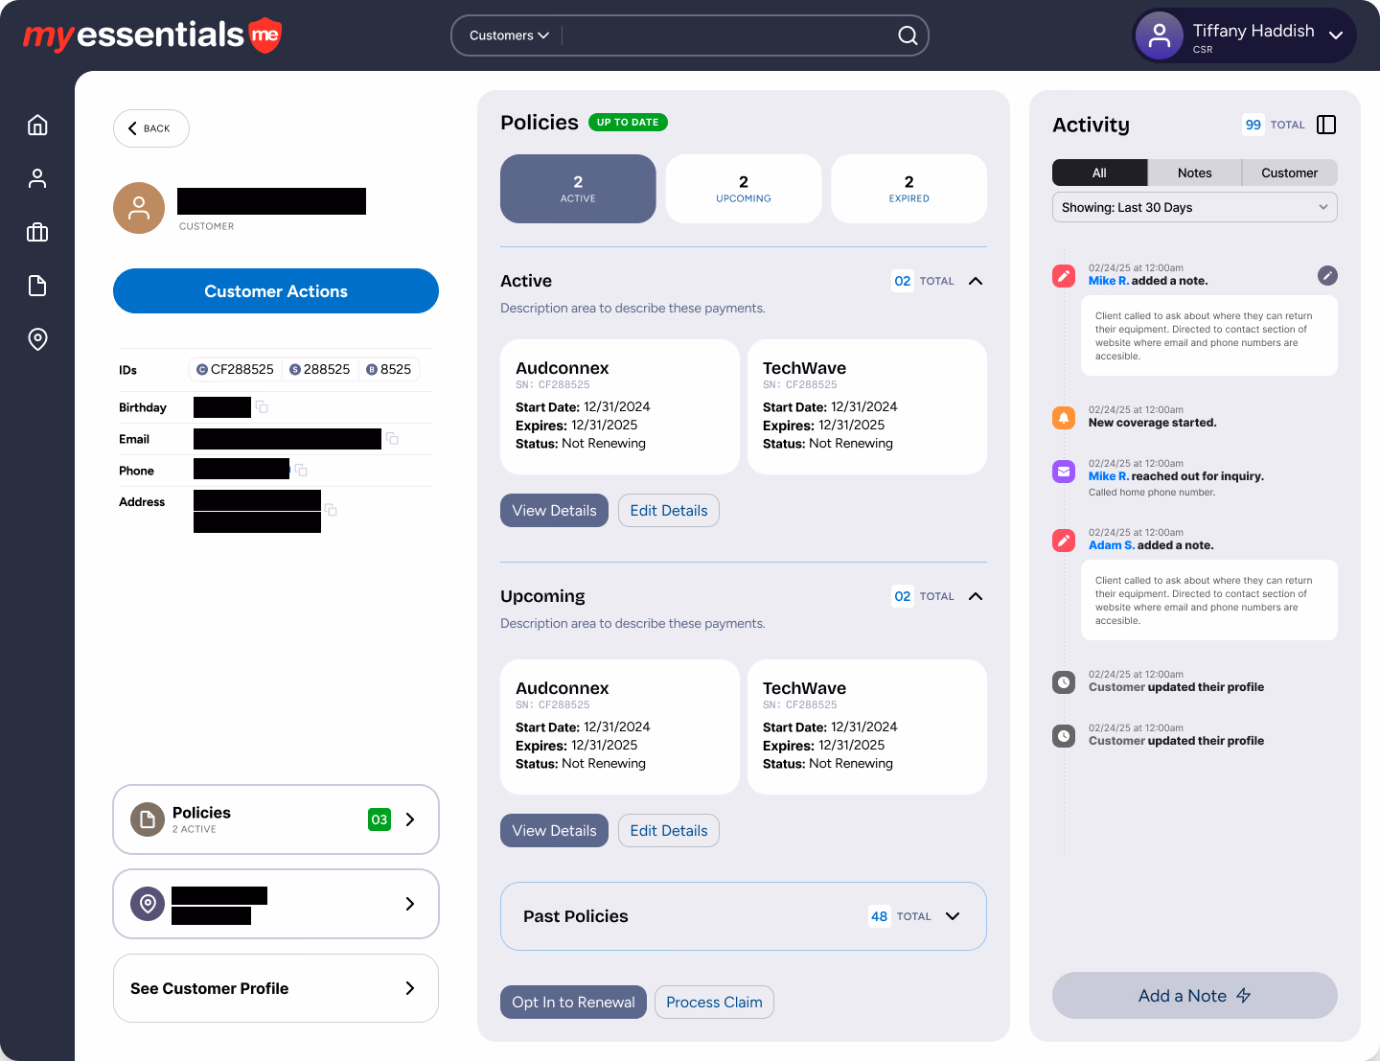This screenshot has height=1061, width=1380.
Task: Open the document icon in sidebar
Action: (37, 286)
